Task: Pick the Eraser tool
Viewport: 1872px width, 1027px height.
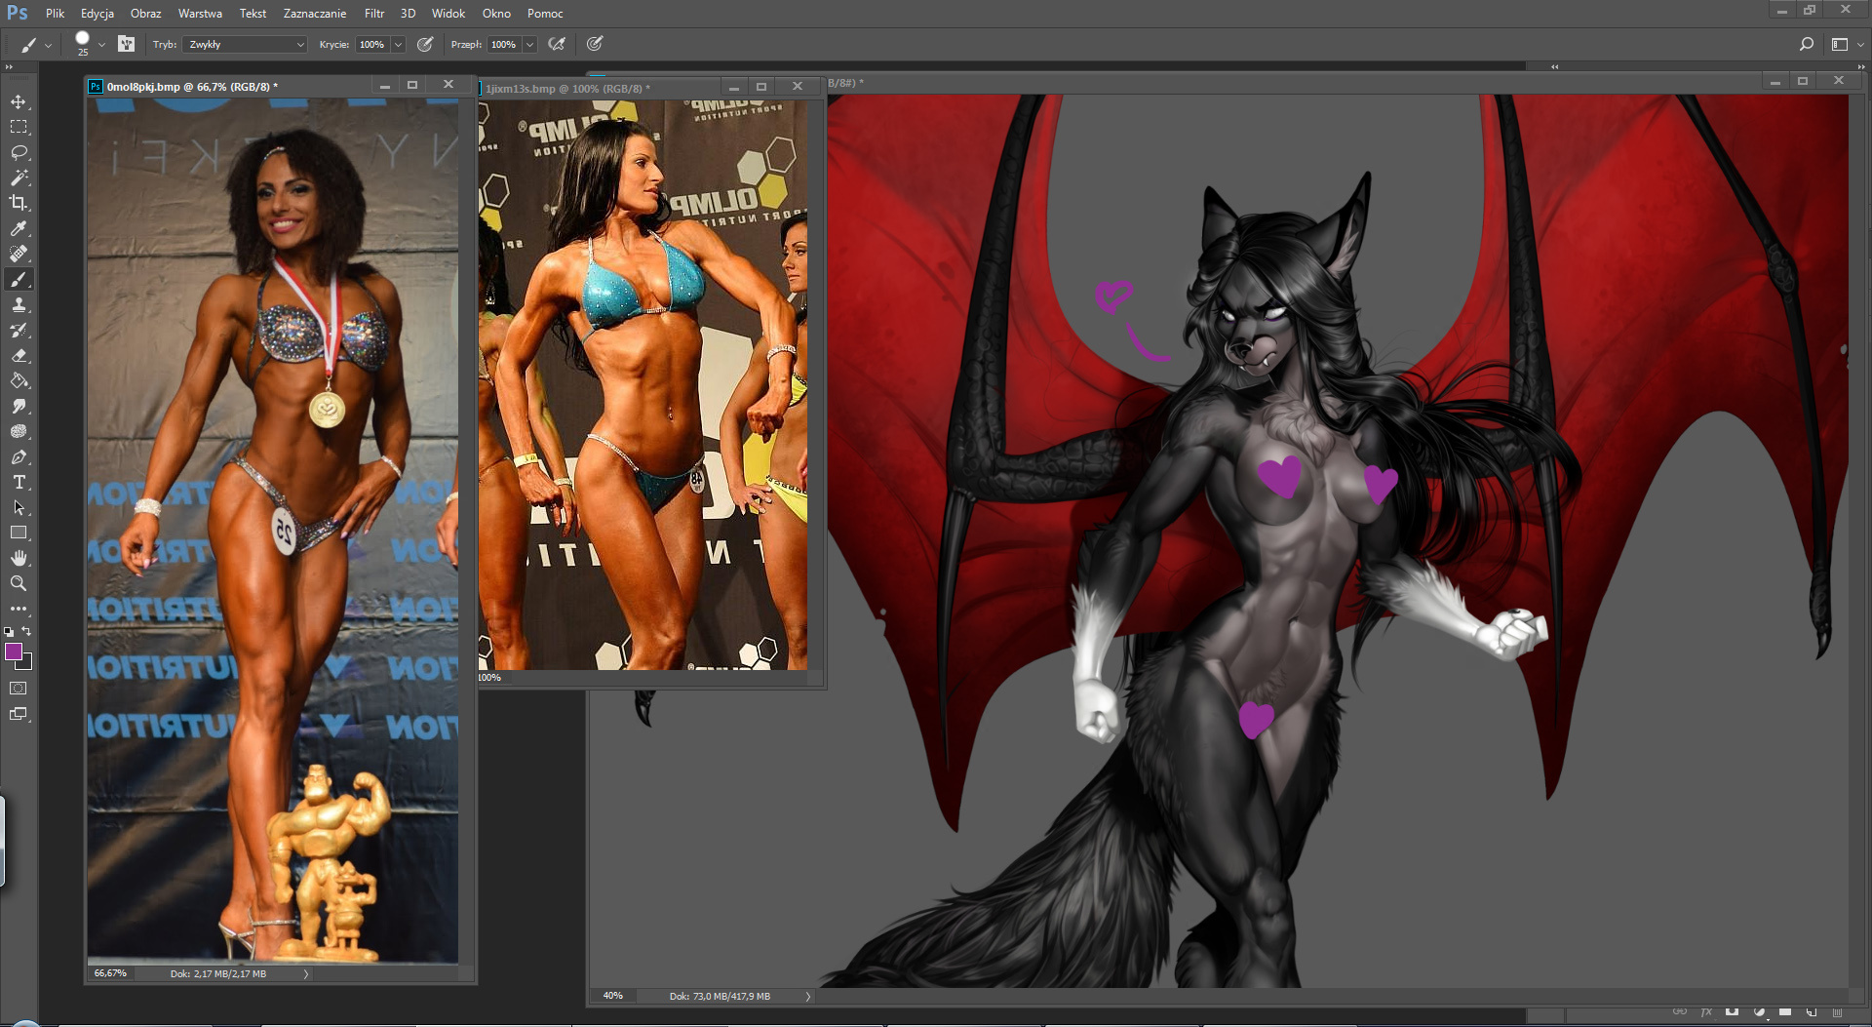Action: 19,356
